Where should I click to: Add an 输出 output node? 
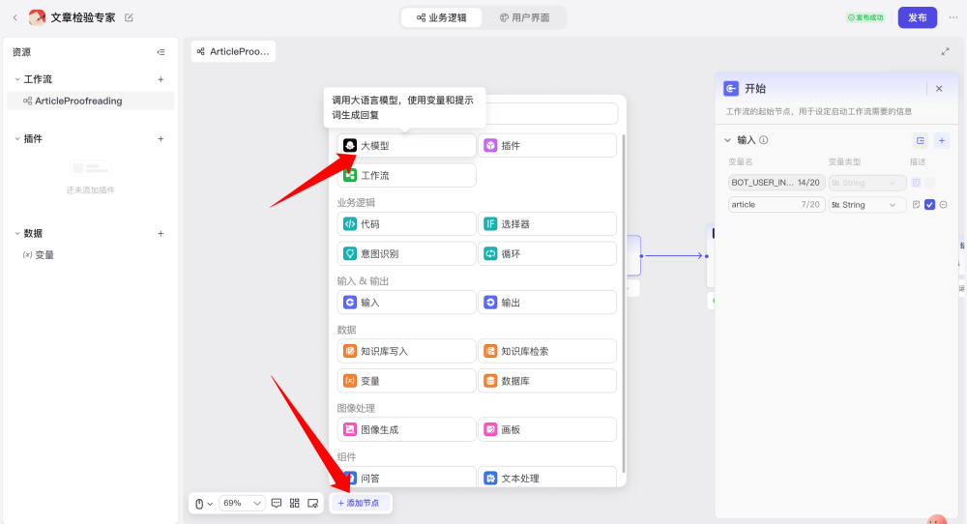pyautogui.click(x=547, y=302)
